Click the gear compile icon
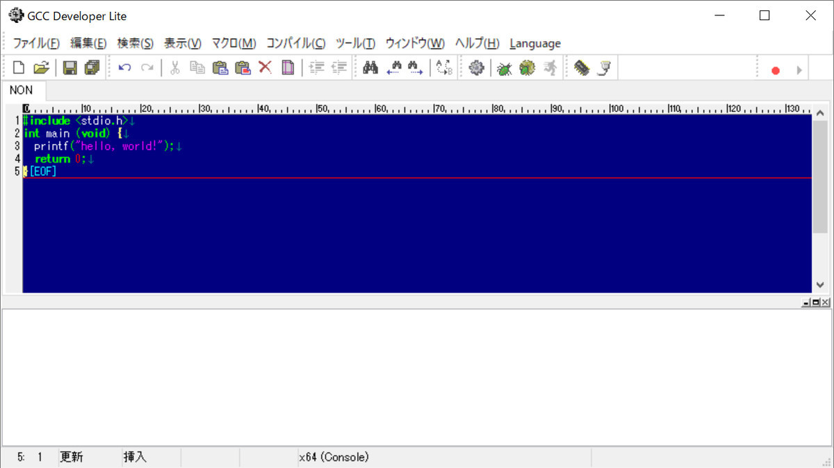 pos(476,68)
